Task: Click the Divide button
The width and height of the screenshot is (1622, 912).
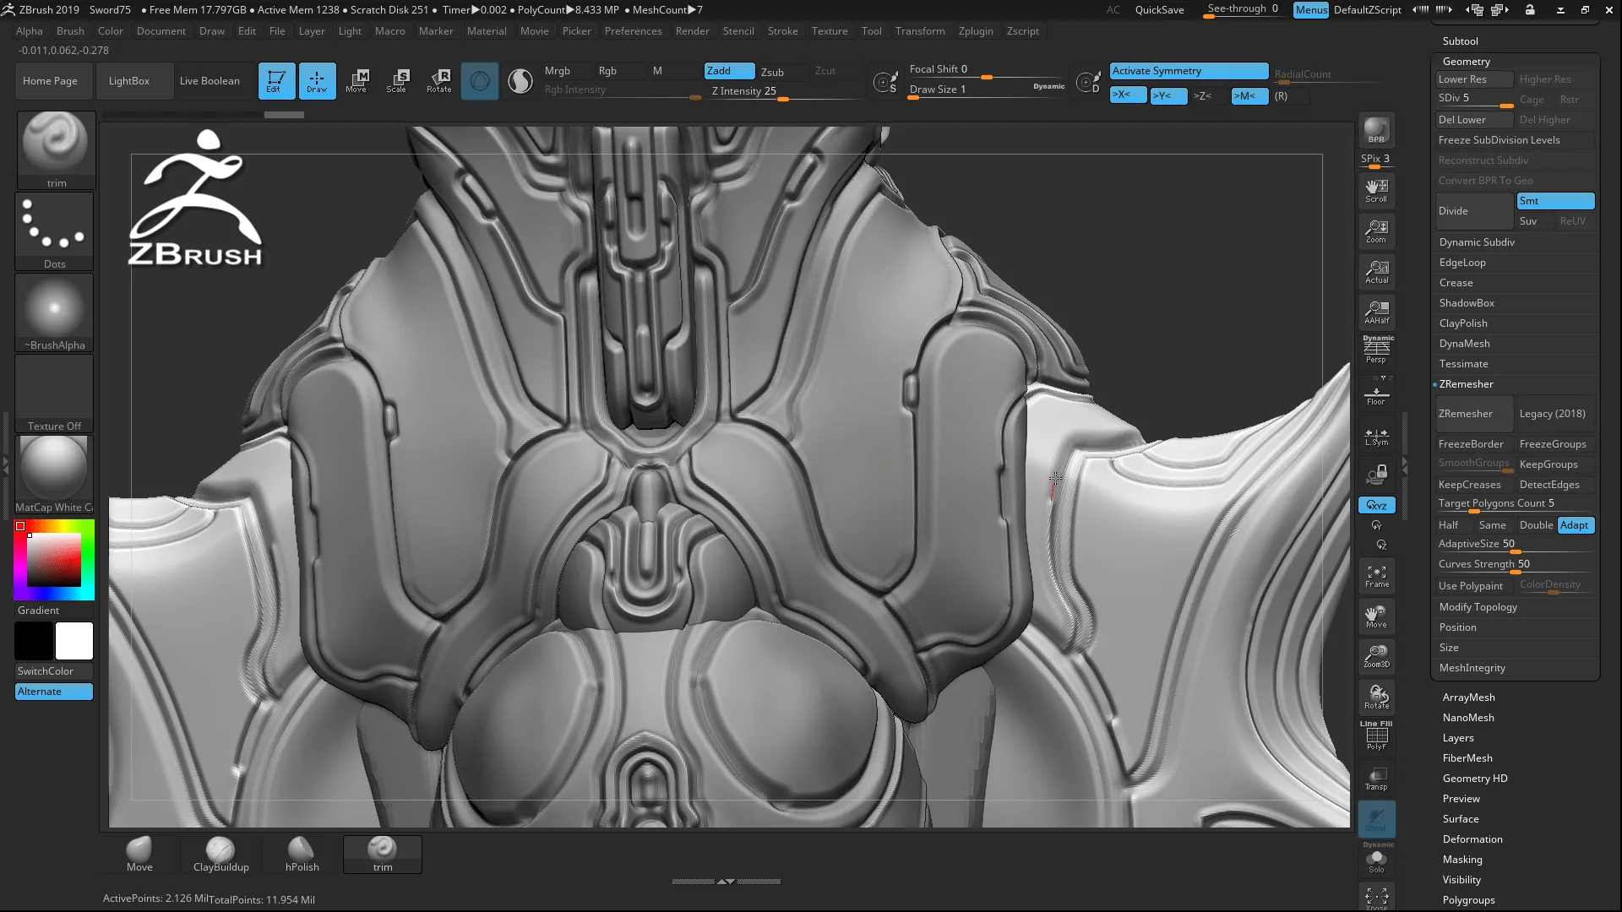Action: coord(1473,211)
